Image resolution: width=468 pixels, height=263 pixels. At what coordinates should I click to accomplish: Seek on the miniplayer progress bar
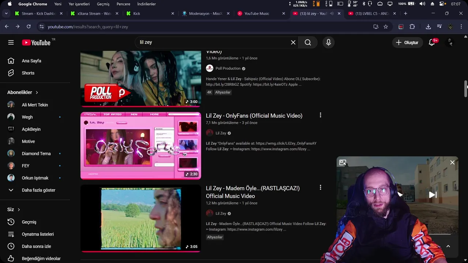click(439, 234)
